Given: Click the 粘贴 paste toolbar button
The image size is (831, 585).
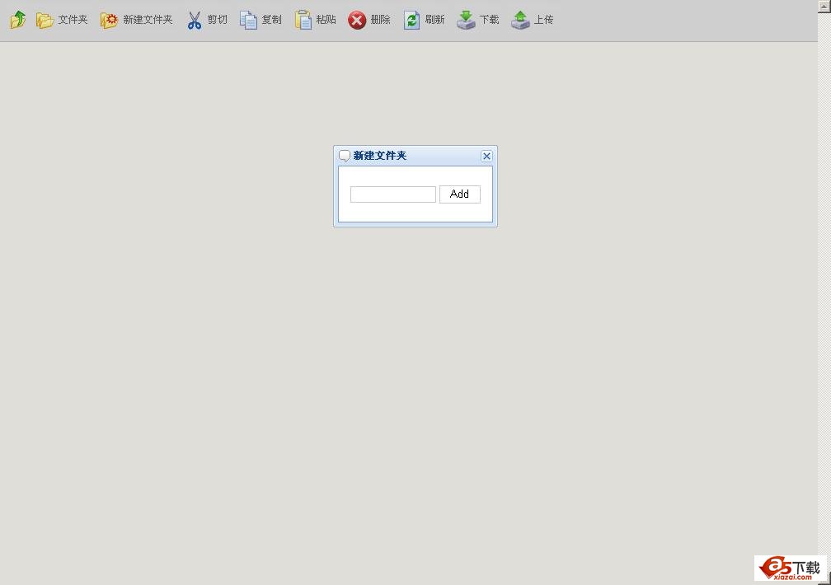Looking at the screenshot, I should point(315,20).
